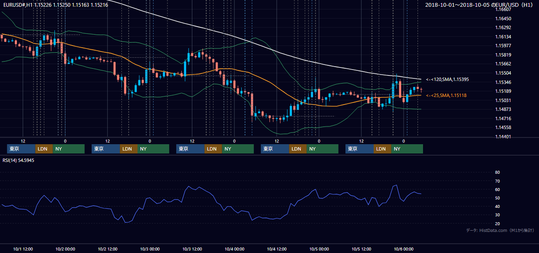Select the RSI 40 level label
The image size is (539, 253).
point(497,206)
